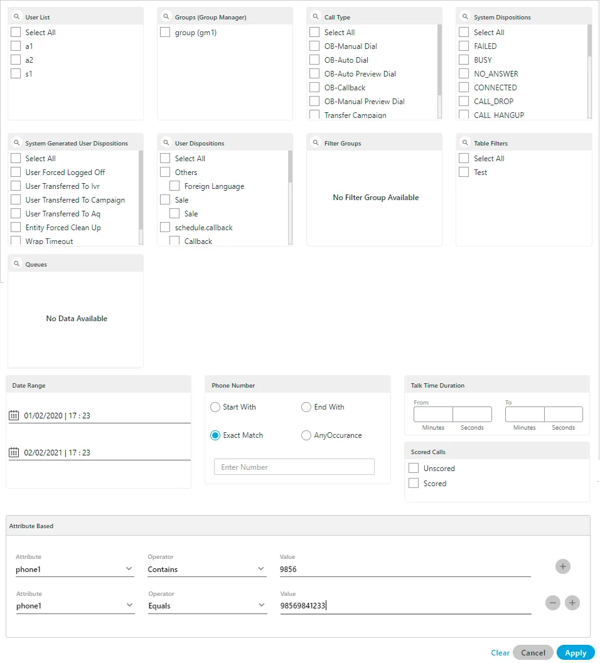Click plus icon beside value 98569841233
The image size is (600, 663).
[x=572, y=603]
